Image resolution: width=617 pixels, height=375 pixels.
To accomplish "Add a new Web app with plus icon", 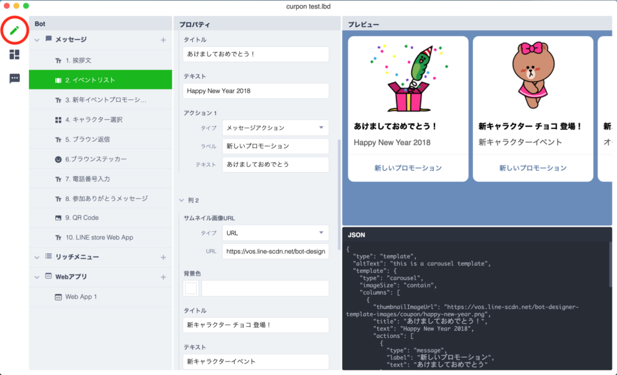I will (163, 277).
